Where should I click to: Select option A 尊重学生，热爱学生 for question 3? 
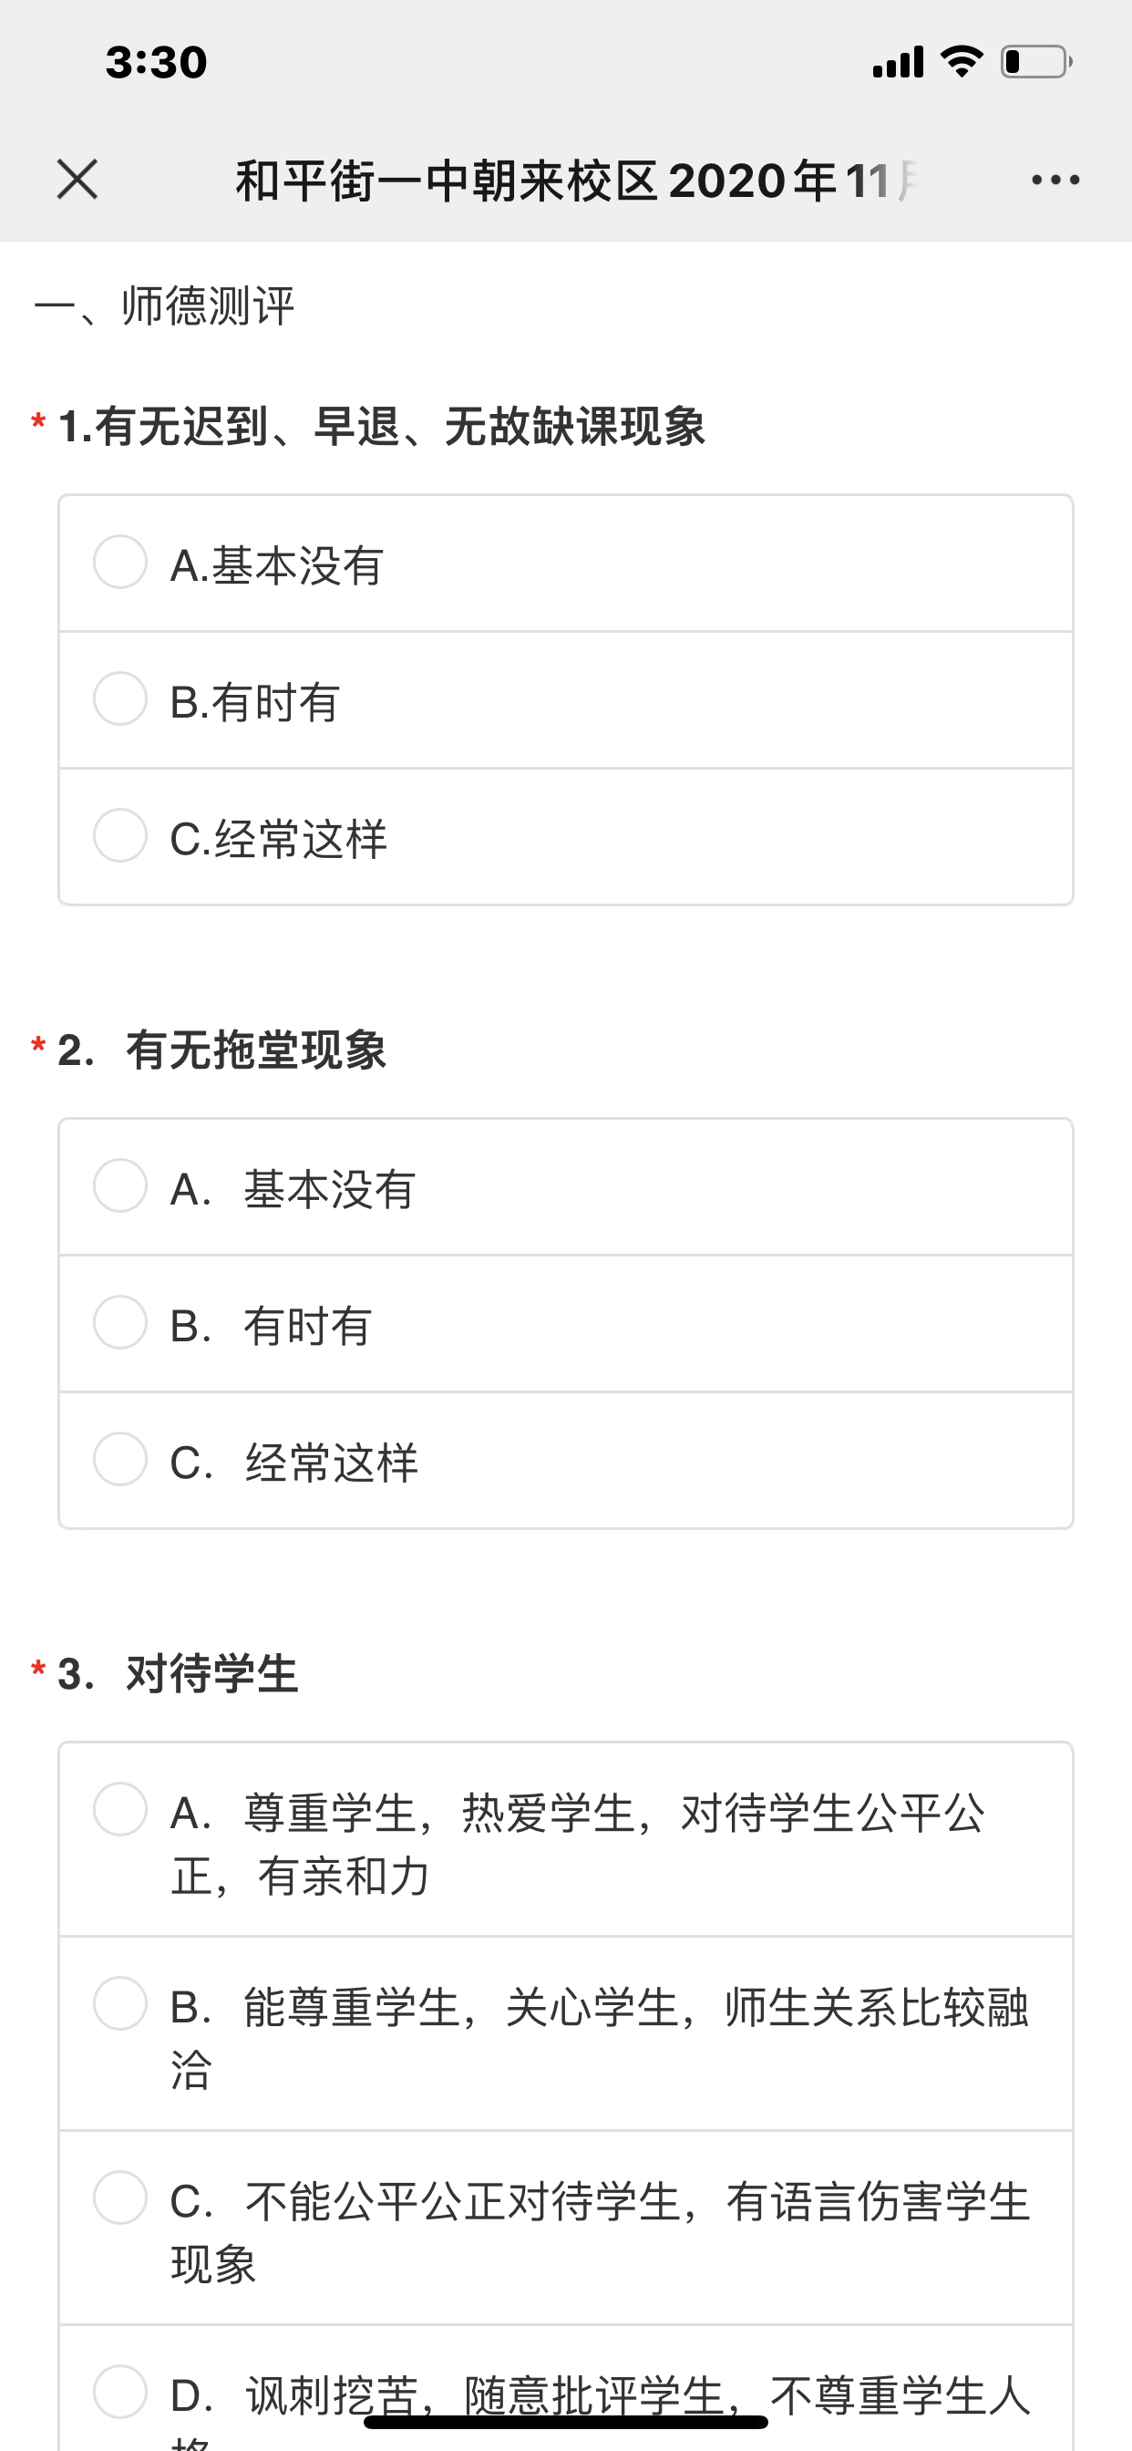coord(120,1811)
